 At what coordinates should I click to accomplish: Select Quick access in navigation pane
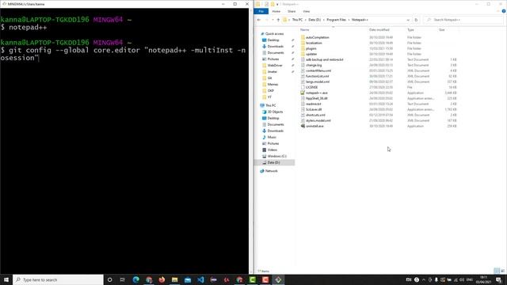pos(274,33)
